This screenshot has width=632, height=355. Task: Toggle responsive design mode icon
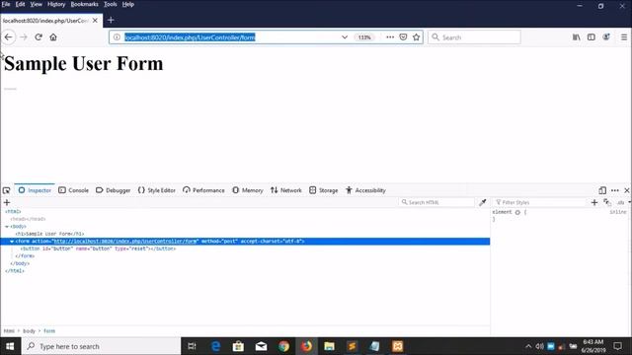tap(602, 190)
